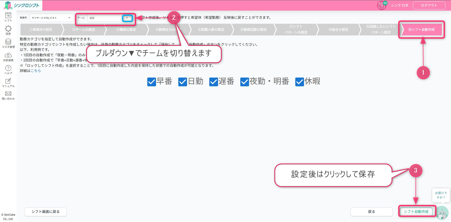Follow the こちら details link
Image resolution: width=451 pixels, height=222 pixels.
[x=36, y=71]
